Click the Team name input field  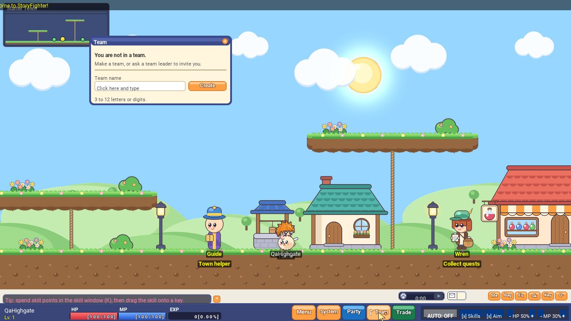pyautogui.click(x=140, y=86)
